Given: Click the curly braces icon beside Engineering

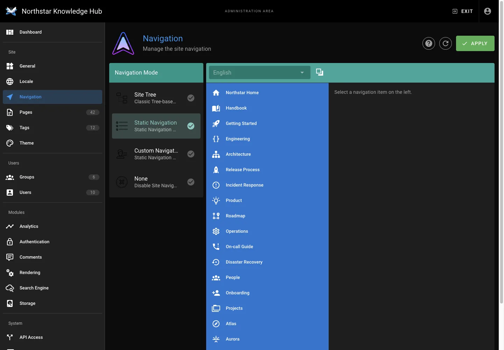Looking at the screenshot, I should [216, 139].
